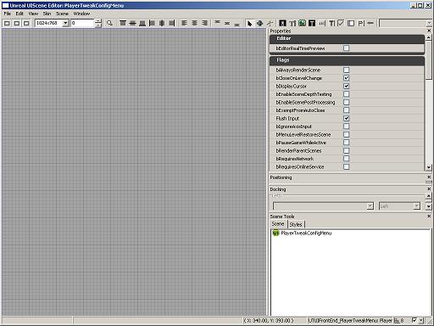Click the magnifier zoom tool icon
Image resolution: width=434 pixels, height=326 pixels.
click(x=109, y=23)
